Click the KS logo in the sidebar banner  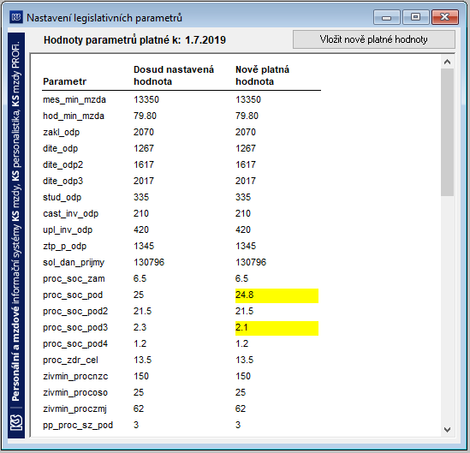pos(16,422)
